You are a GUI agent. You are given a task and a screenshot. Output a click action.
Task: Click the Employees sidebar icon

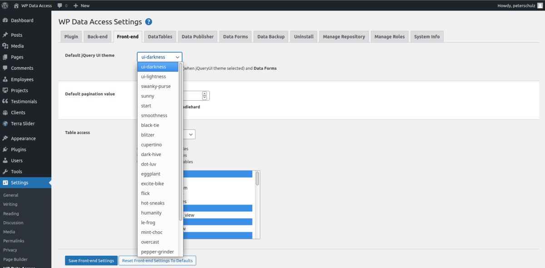tap(5, 79)
